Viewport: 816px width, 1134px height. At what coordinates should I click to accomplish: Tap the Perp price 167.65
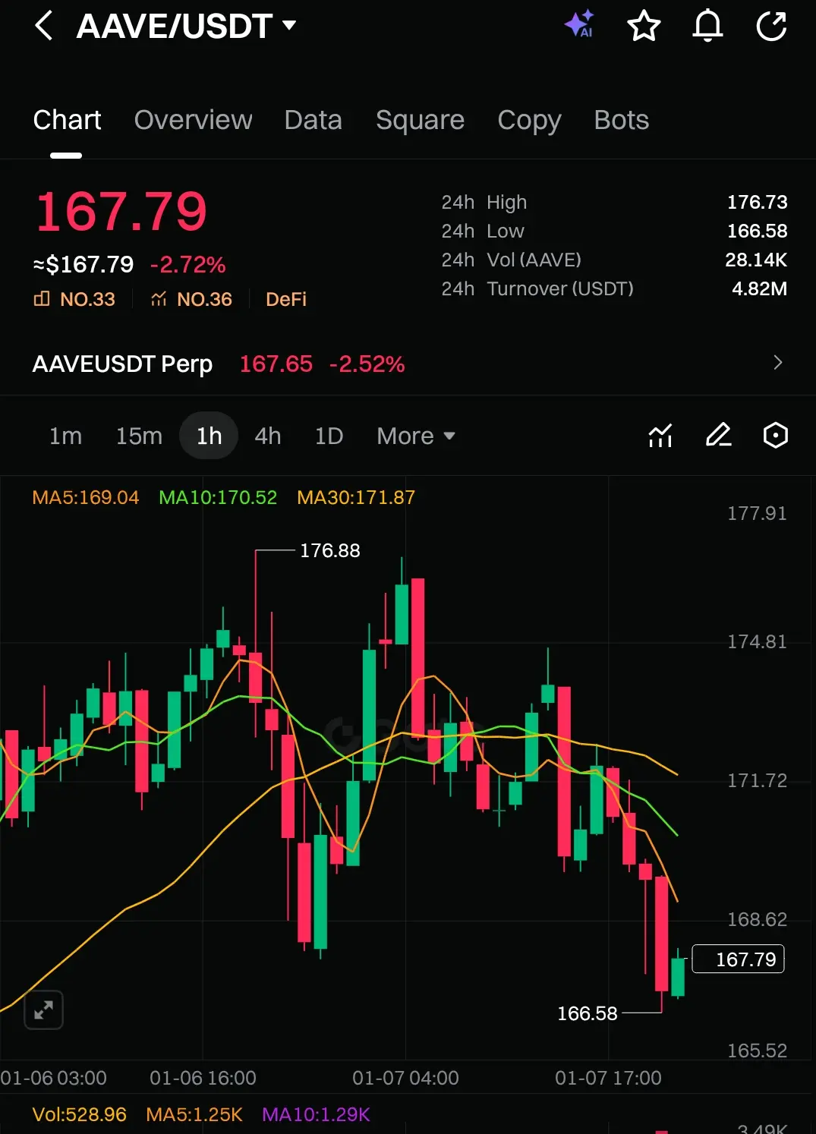[276, 364]
